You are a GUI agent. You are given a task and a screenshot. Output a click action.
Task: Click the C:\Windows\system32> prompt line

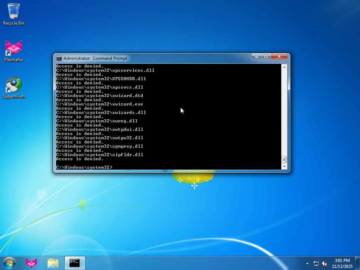coord(84,167)
